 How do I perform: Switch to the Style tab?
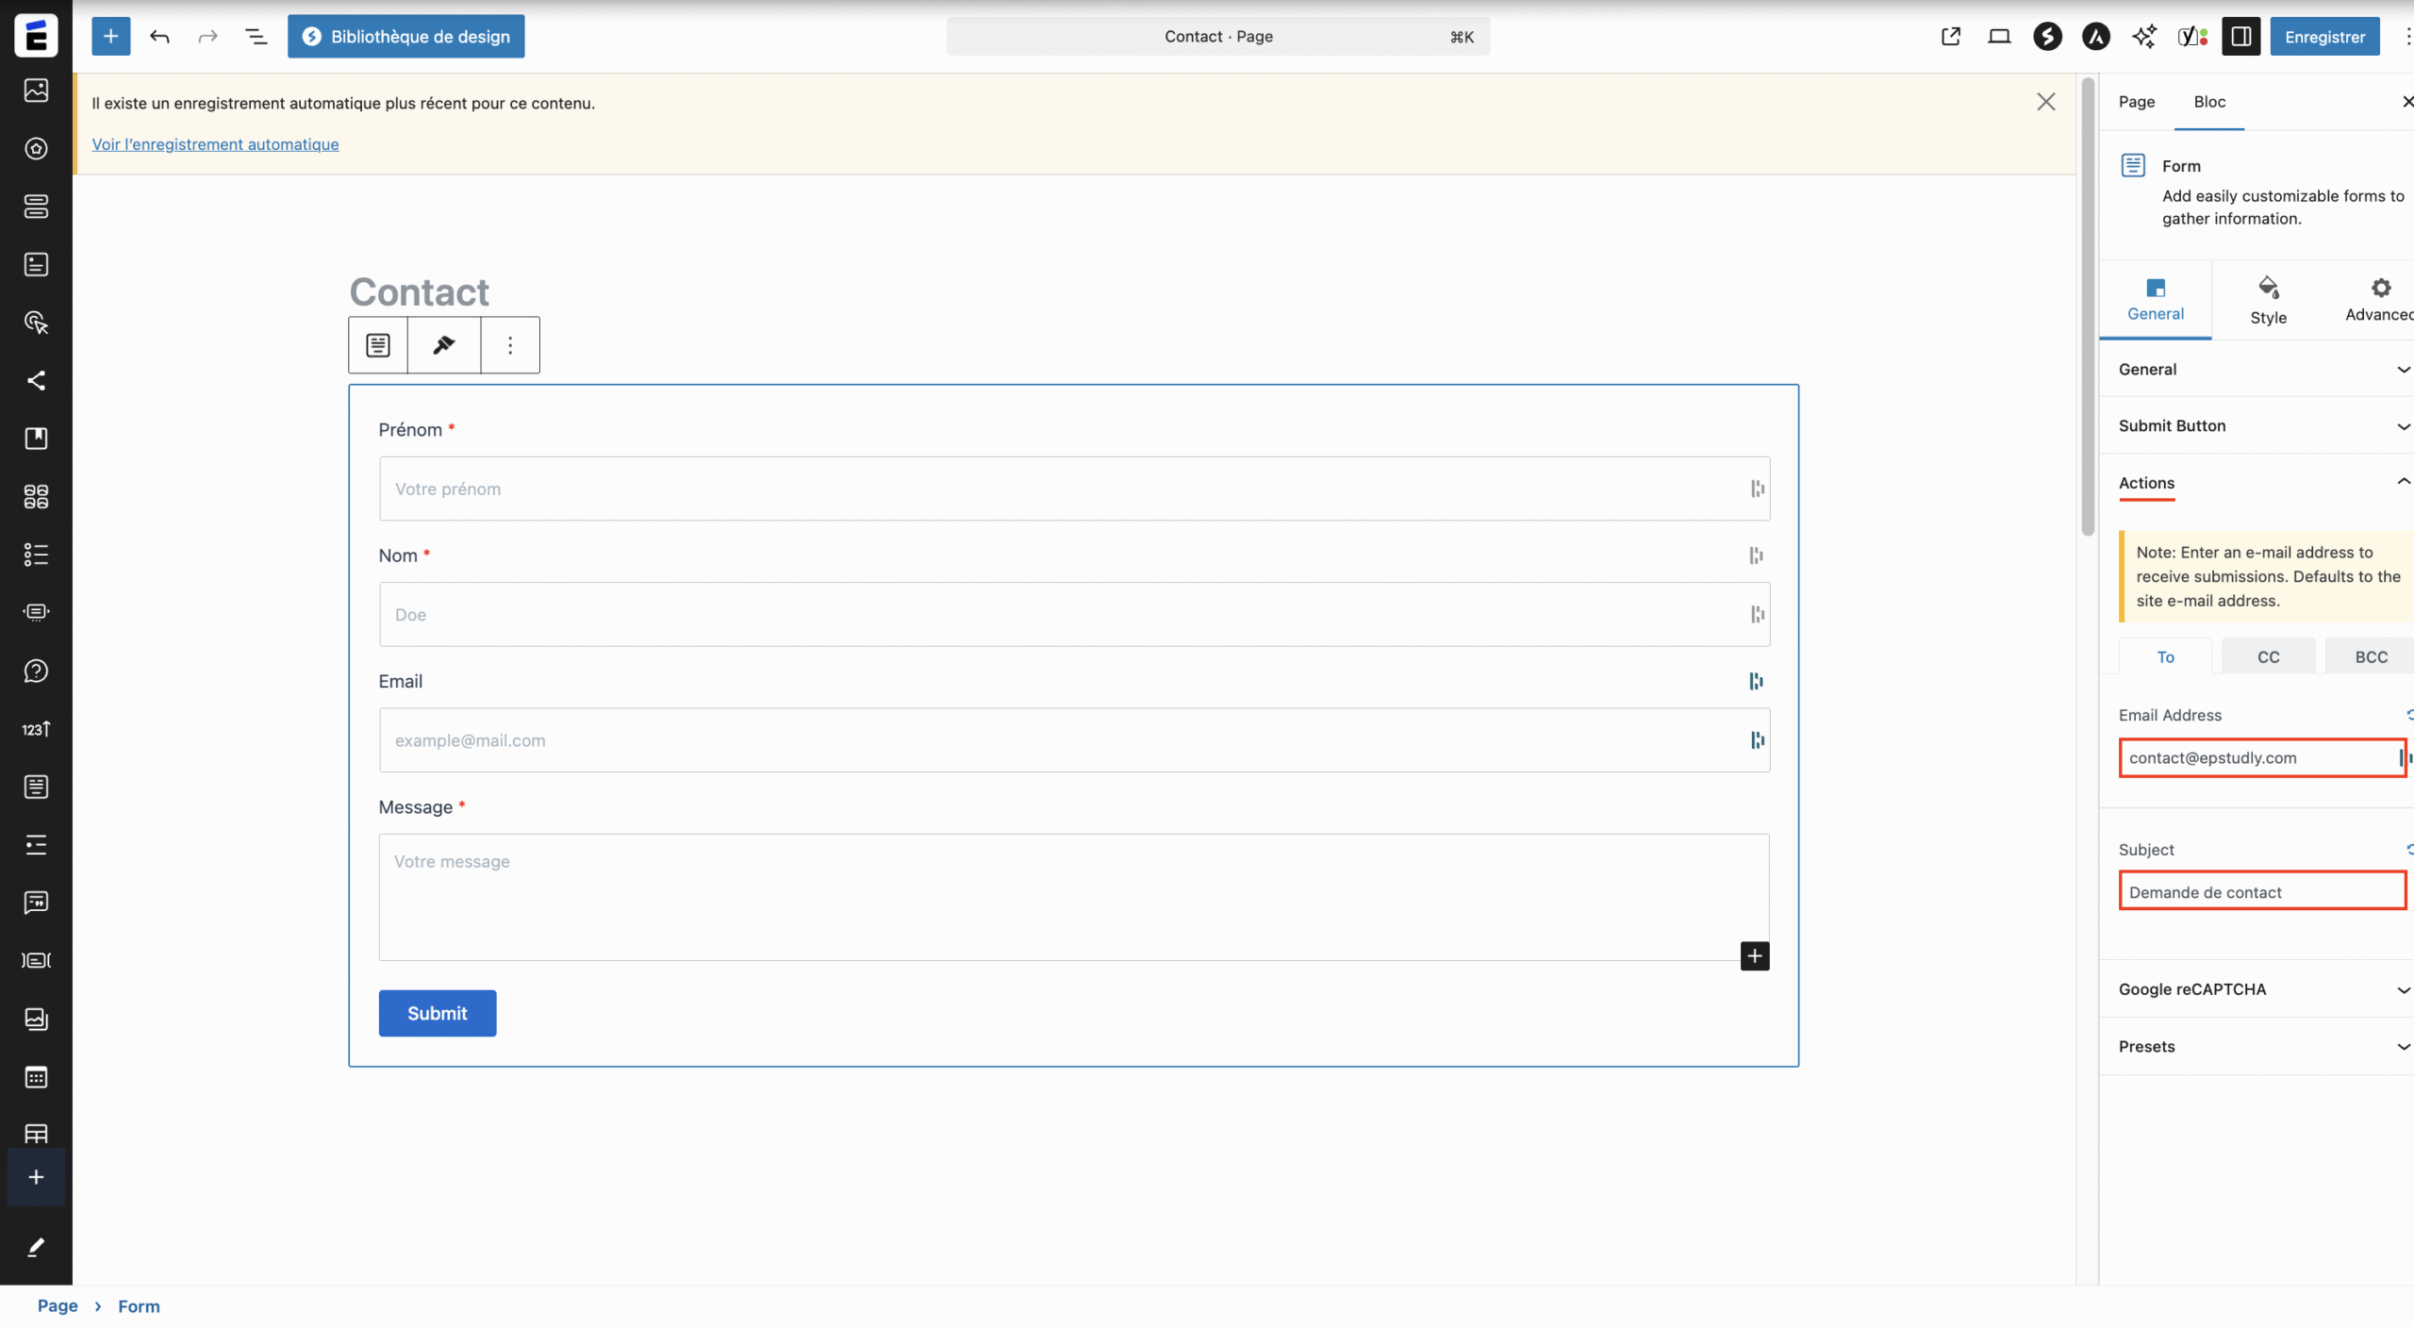(x=2268, y=301)
